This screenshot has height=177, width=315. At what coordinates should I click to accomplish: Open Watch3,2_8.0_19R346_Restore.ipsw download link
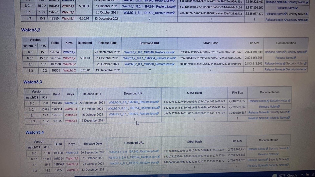[x=149, y=52]
